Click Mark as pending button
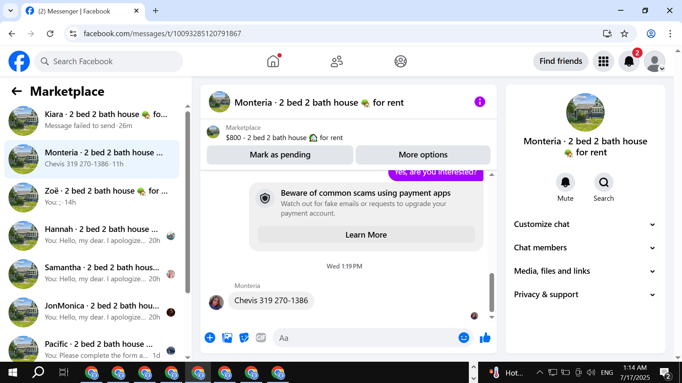The height and width of the screenshot is (383, 682). pos(280,155)
